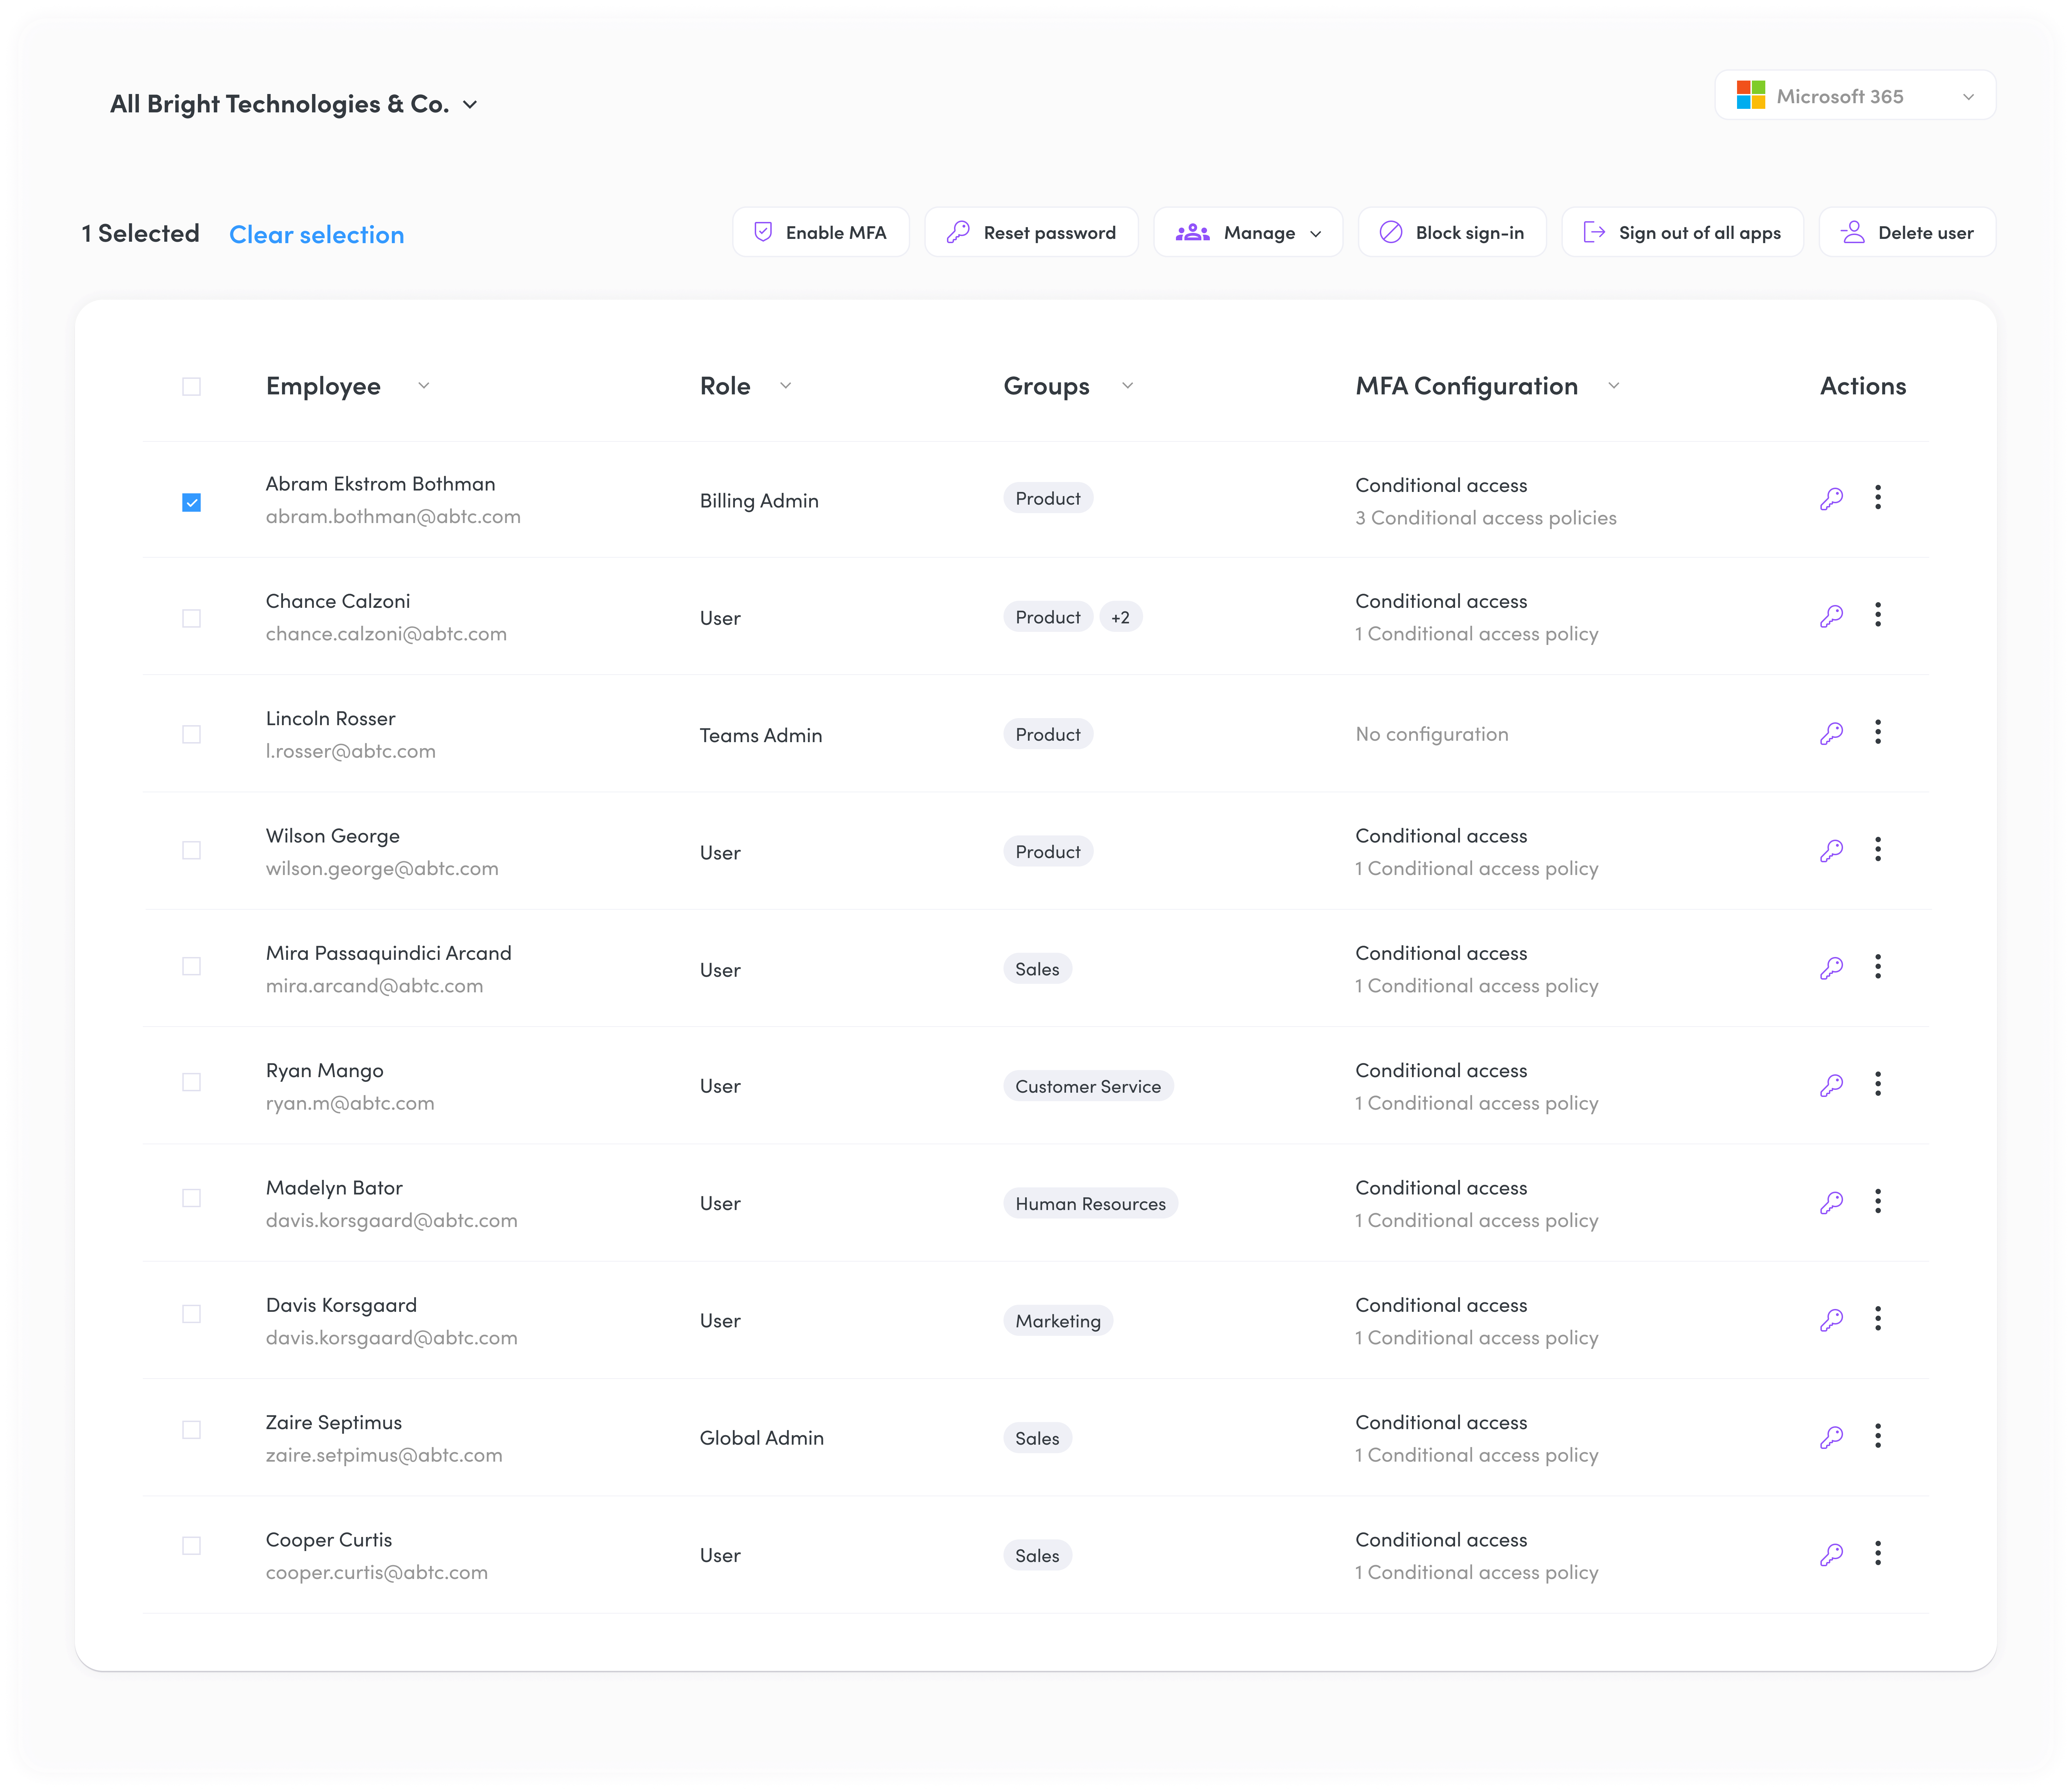The width and height of the screenshot is (2072, 1791).
Task: Click the key icon in Ryan Mango row
Action: (1831, 1086)
